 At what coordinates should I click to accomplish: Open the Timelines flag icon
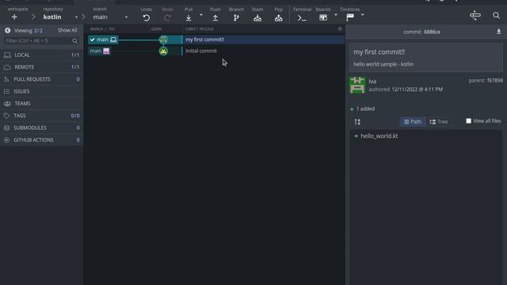350,17
